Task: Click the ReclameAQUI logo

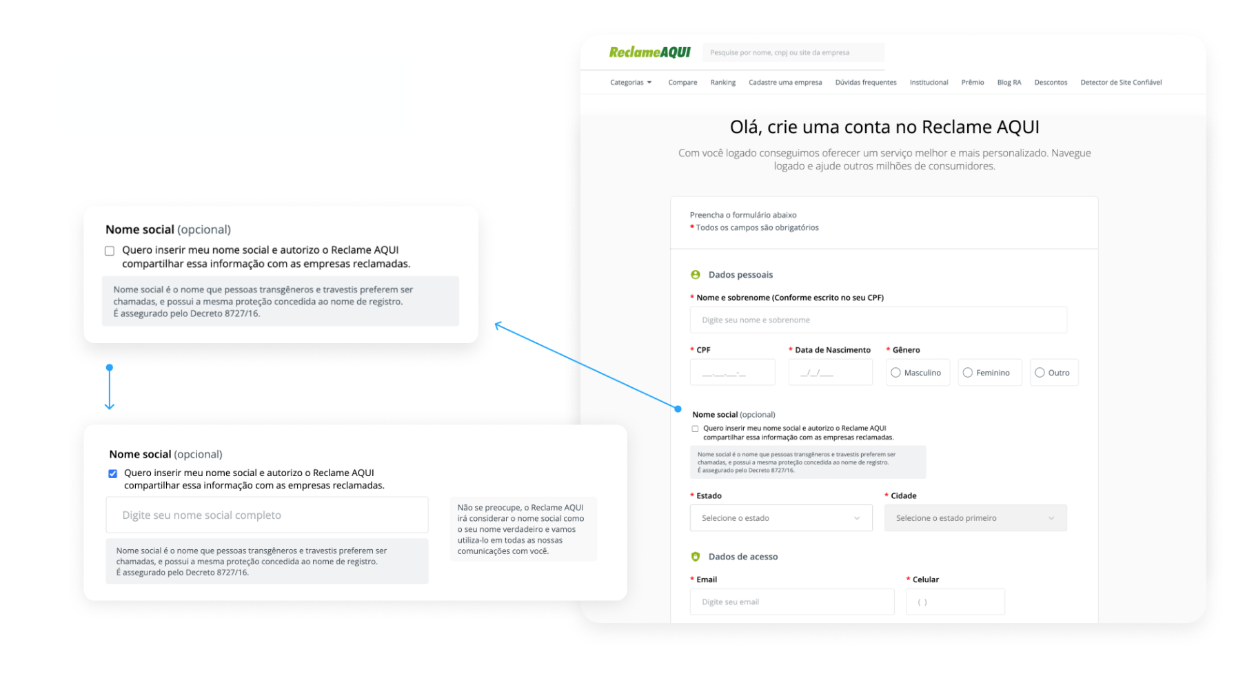Action: pos(649,52)
